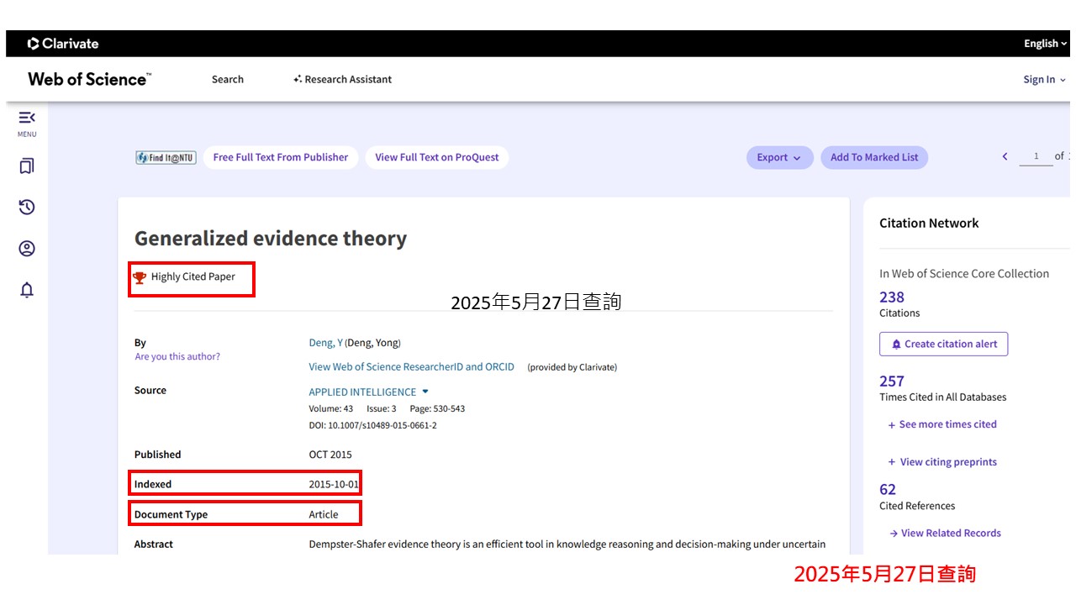Click the Volume: 43 text
Screen dimensions: 1076x605
pyautogui.click(x=331, y=408)
